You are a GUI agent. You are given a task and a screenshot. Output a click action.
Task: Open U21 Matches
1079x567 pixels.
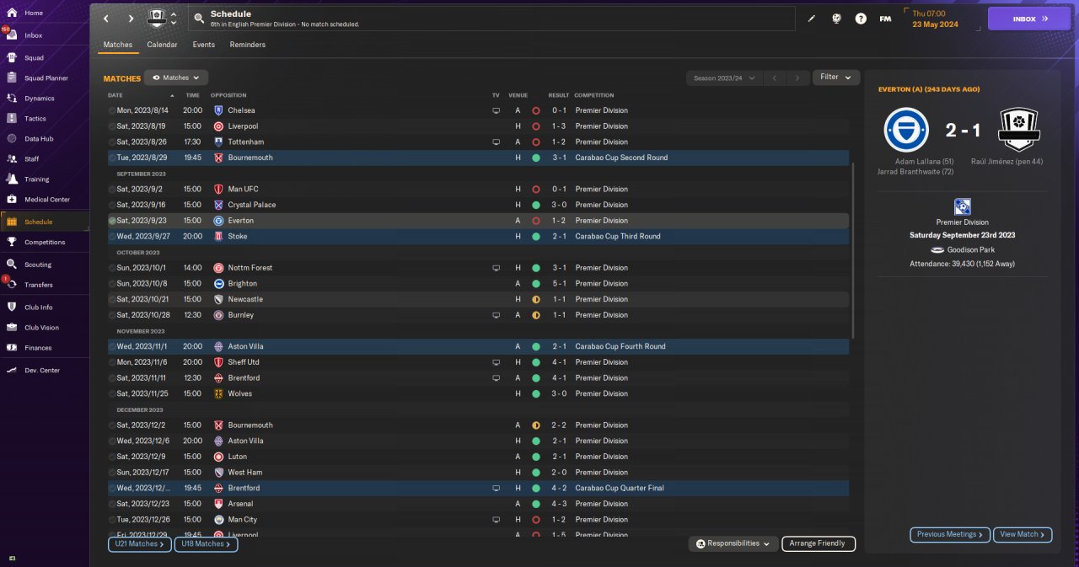click(x=140, y=544)
